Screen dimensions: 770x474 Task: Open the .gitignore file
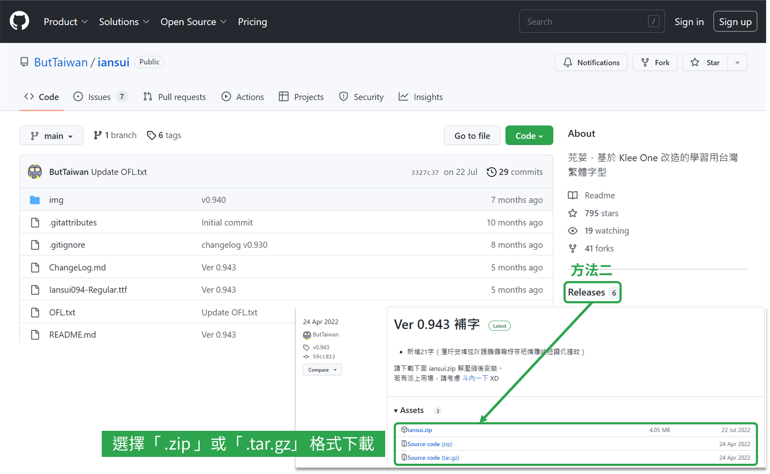tap(67, 245)
